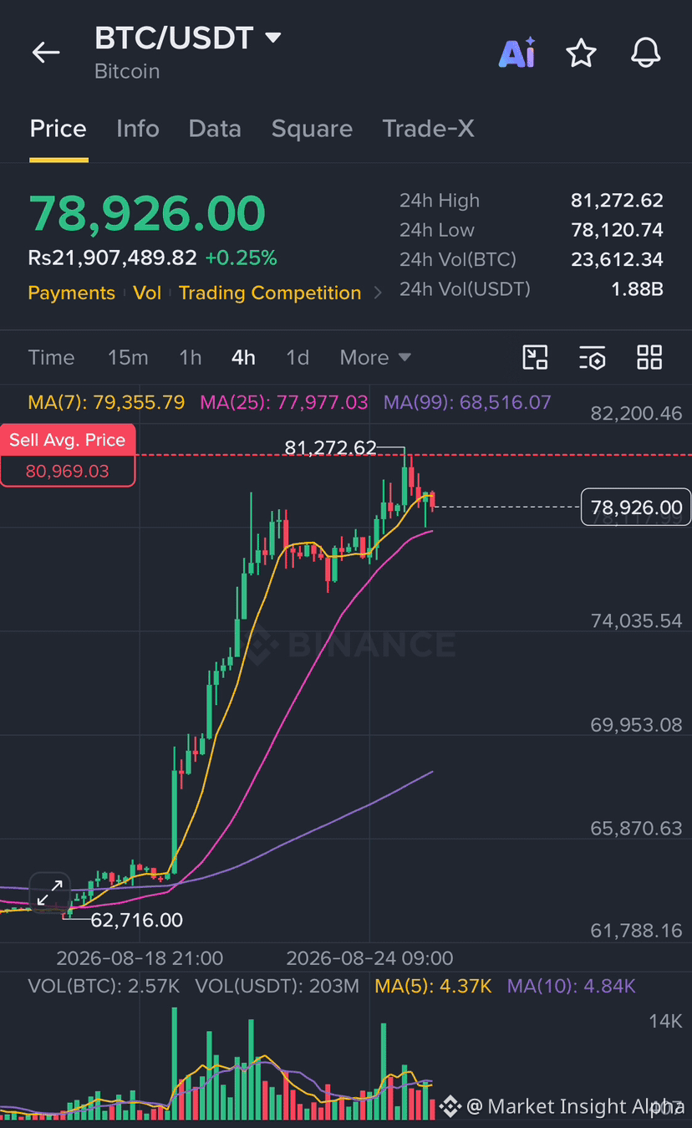Tap the VOL(BTC): 2.57K volume readout
This screenshot has width=692, height=1128.
coord(104,986)
